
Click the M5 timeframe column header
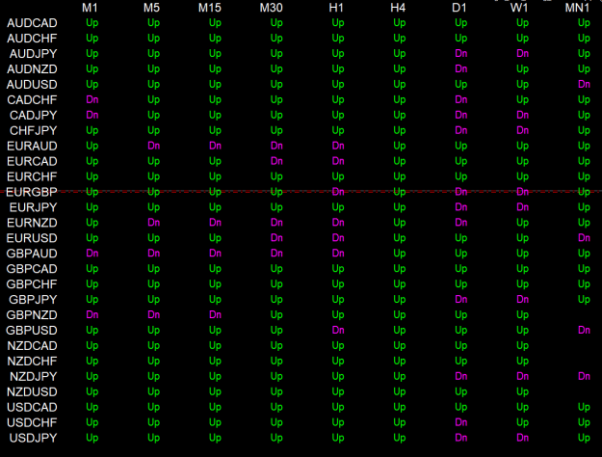pyautogui.click(x=151, y=8)
